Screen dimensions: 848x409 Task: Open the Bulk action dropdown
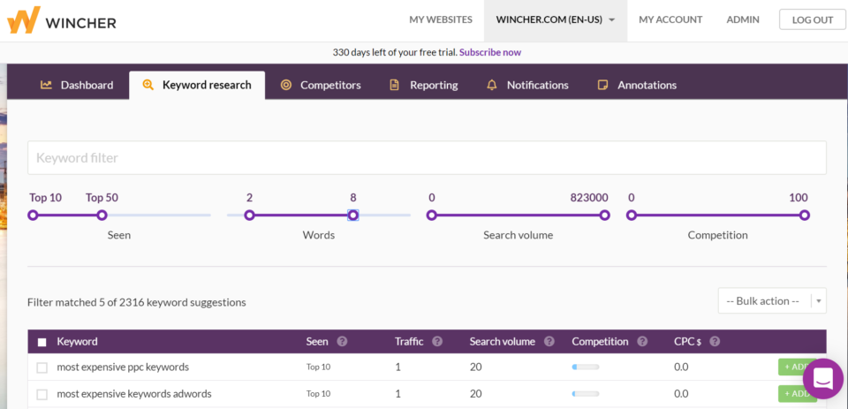point(772,301)
